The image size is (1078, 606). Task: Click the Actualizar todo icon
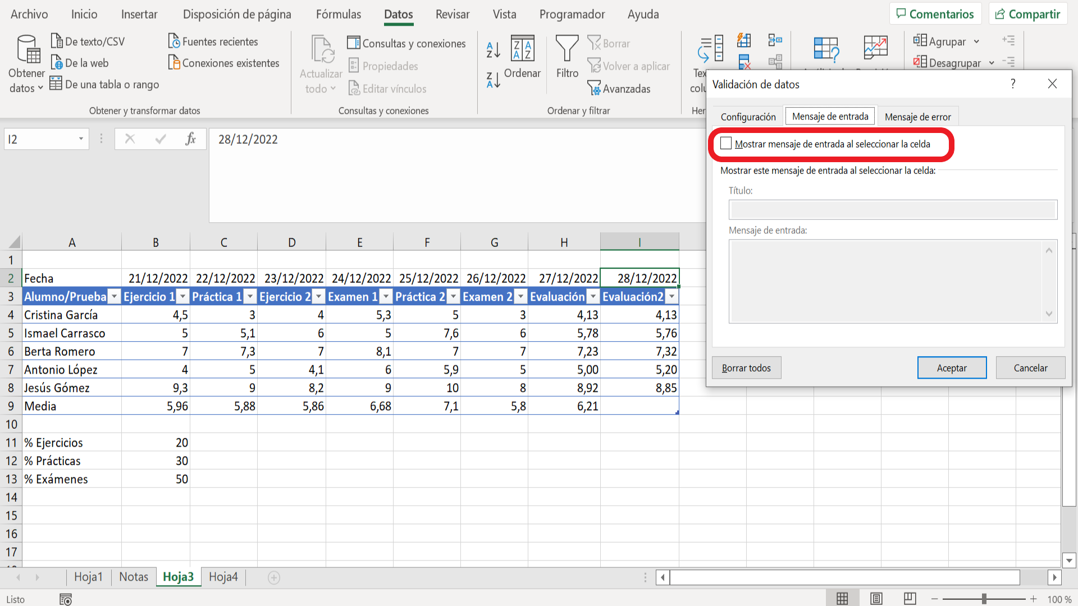tap(323, 49)
